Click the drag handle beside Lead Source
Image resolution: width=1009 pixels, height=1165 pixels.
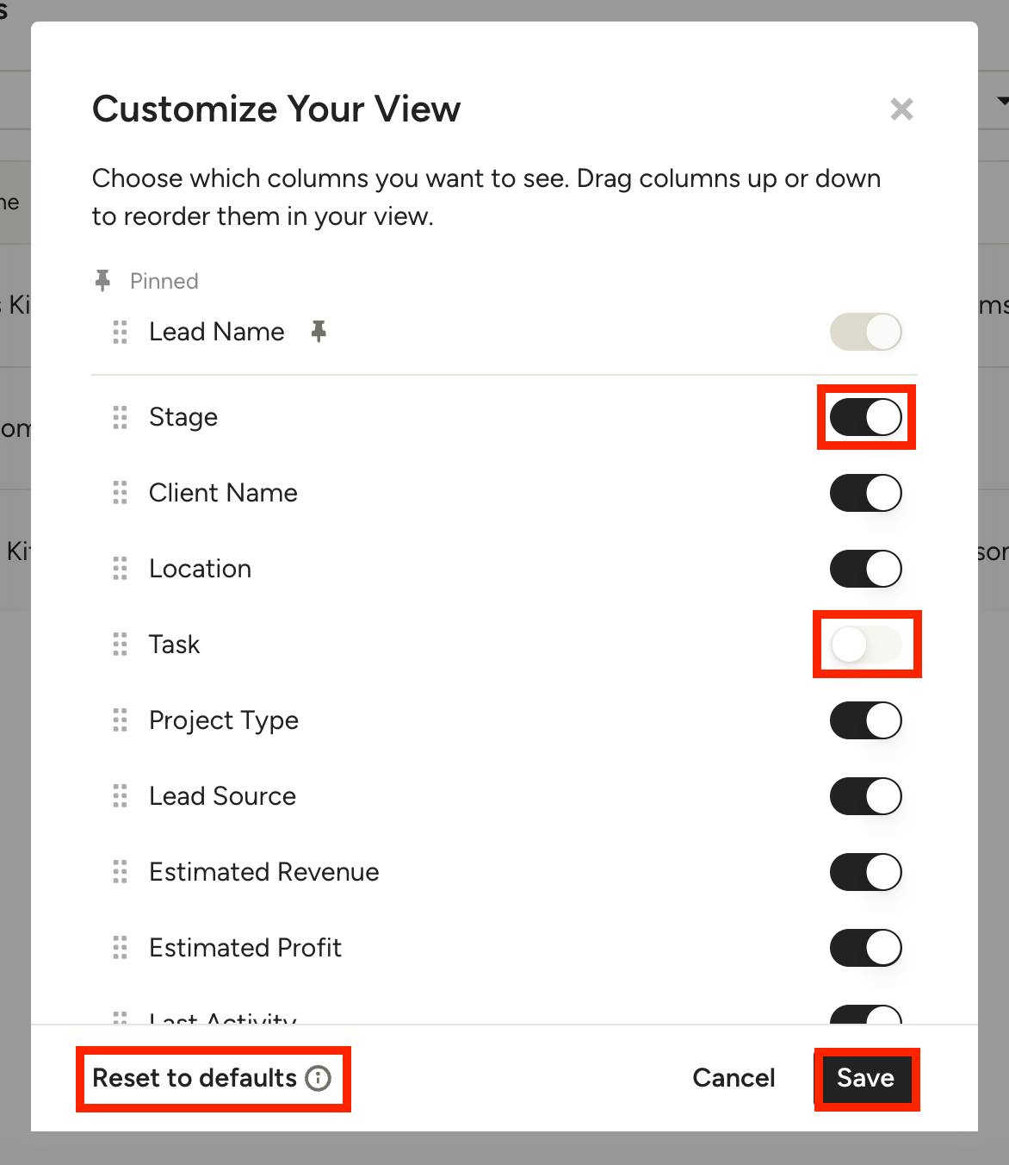coord(120,796)
